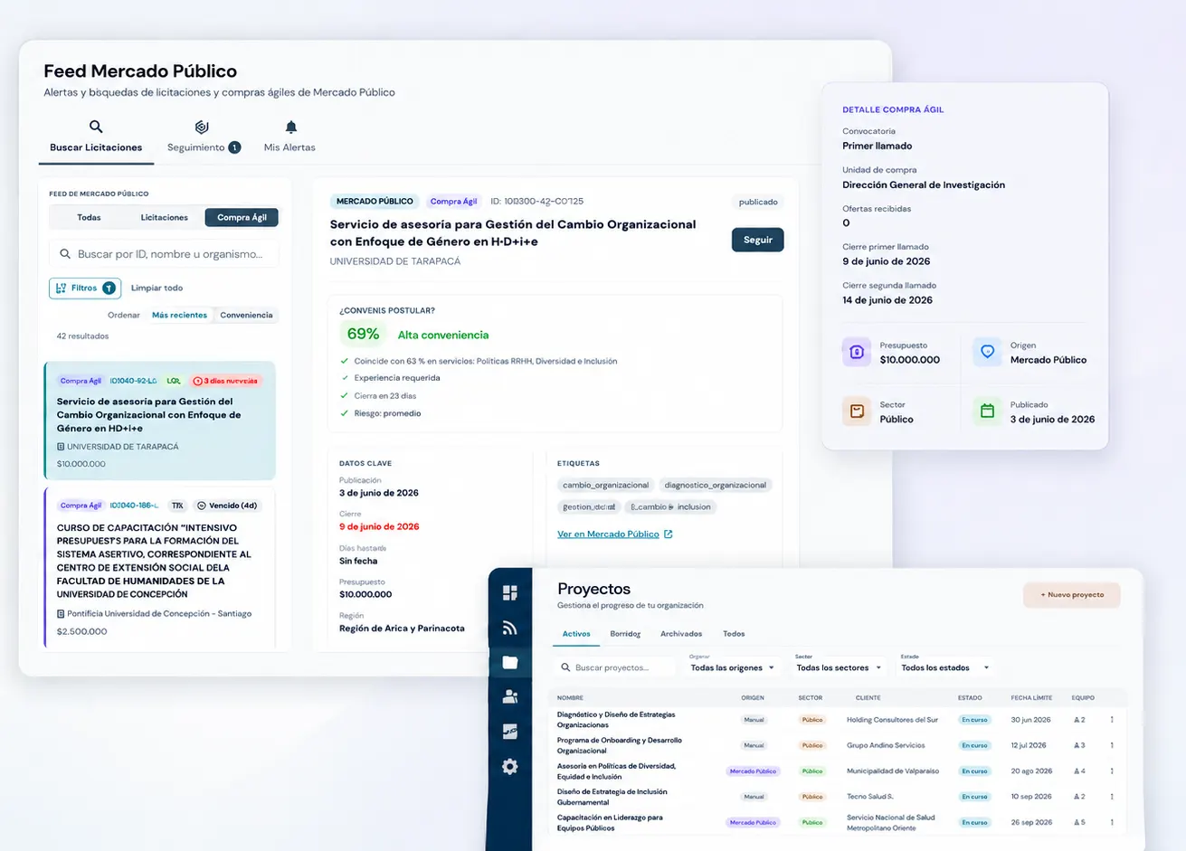This screenshot has width=1186, height=851.
Task: Click the purple Presupuesto icon in detail card
Action: click(x=857, y=352)
